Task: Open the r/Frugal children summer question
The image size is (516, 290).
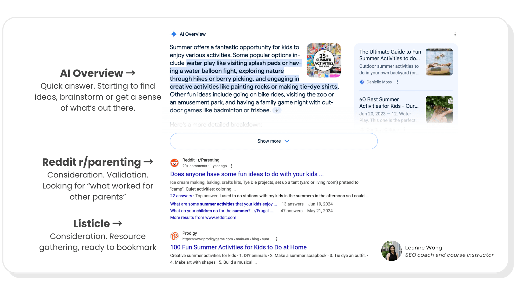Action: [221, 211]
